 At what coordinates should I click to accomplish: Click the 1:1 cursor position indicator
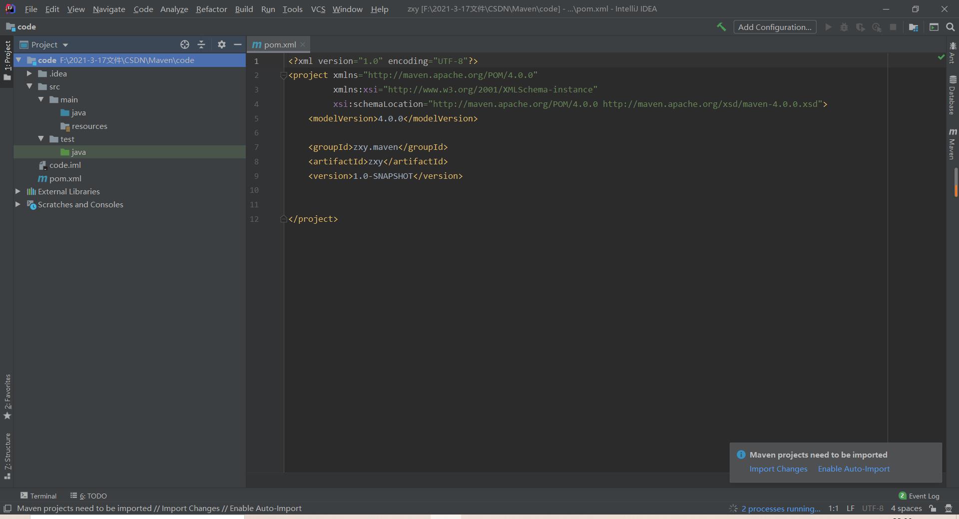[x=833, y=509]
